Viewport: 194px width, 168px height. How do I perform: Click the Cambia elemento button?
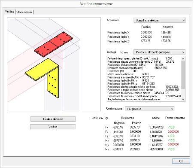(53, 119)
